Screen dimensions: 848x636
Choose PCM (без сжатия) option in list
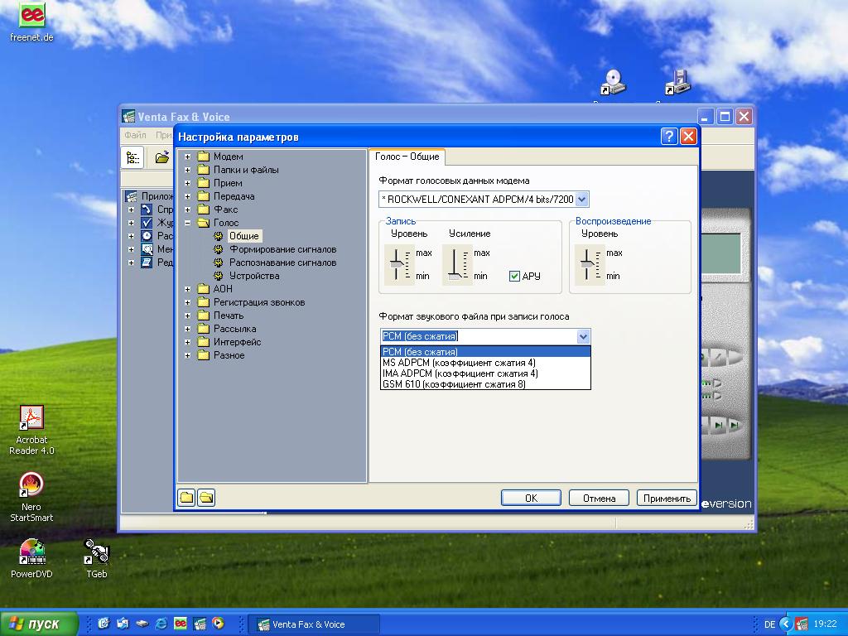[485, 352]
